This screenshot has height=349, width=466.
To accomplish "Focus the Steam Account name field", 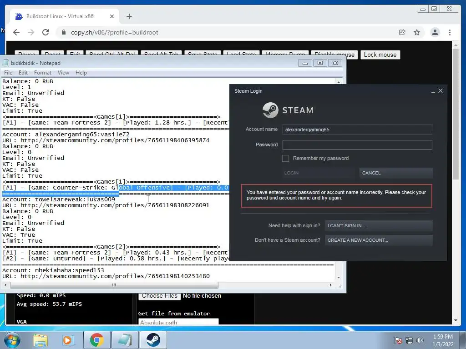I will [x=357, y=130].
